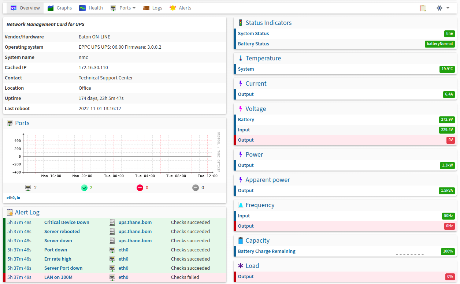460x284 pixels.
Task: Click the Temperature thermometer icon
Action: 241,58
